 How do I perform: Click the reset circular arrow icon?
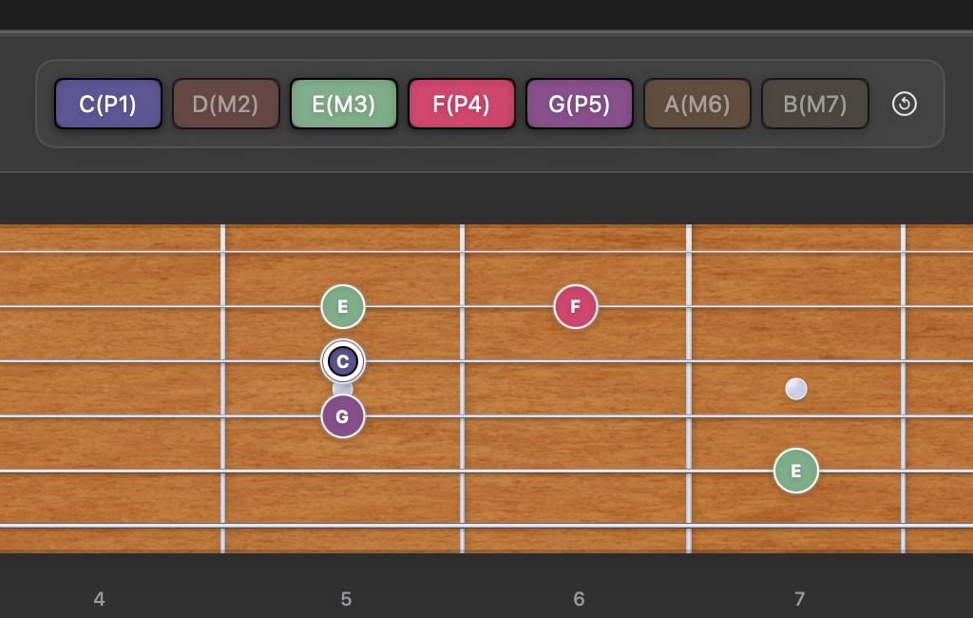tap(905, 104)
